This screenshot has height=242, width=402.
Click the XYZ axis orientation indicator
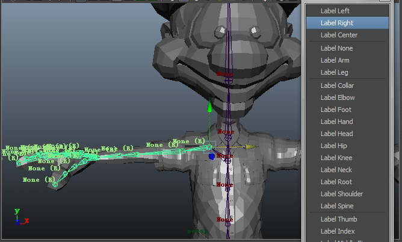point(21,217)
